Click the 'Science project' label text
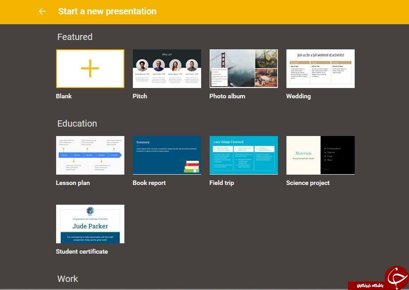The height and width of the screenshot is (290, 409). 308,183
